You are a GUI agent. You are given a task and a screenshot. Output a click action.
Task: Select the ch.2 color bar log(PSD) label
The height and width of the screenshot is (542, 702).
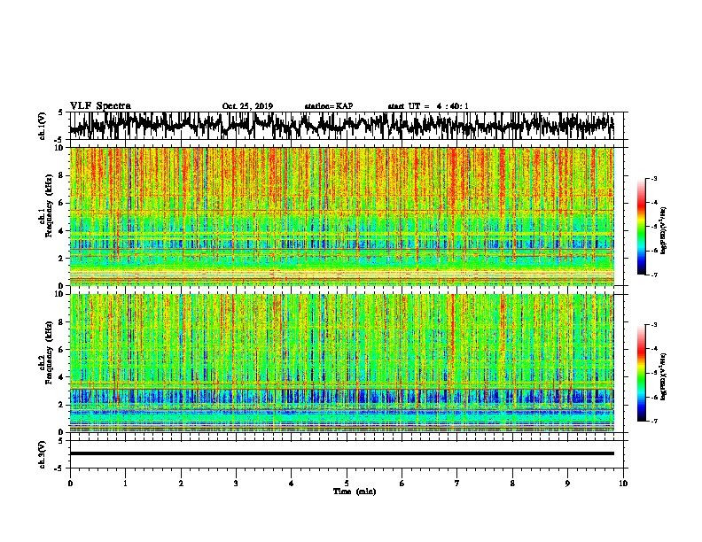coord(664,376)
